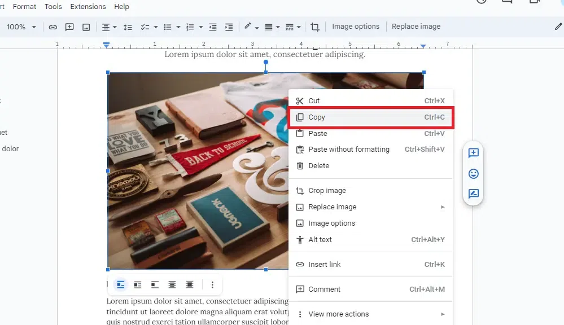Click the image rotation handle
The width and height of the screenshot is (564, 325).
tap(266, 62)
